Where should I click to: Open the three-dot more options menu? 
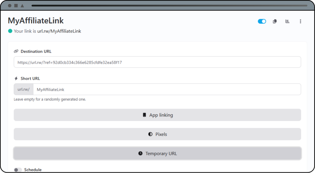[x=300, y=21]
